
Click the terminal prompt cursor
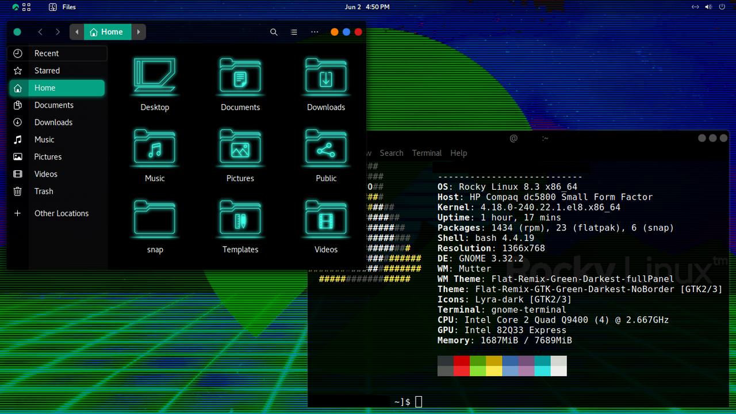tap(419, 402)
